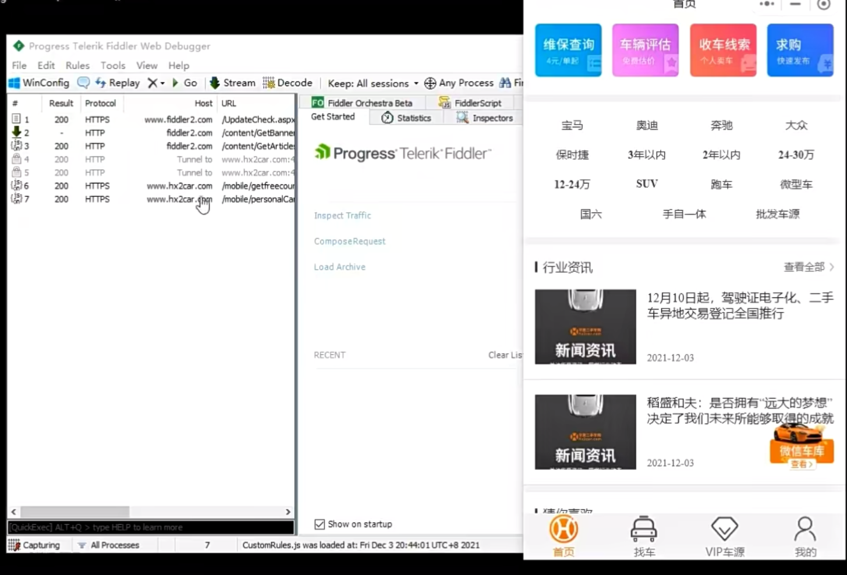Switch to FiddlerScript tab
The width and height of the screenshot is (847, 575).
[x=470, y=102]
